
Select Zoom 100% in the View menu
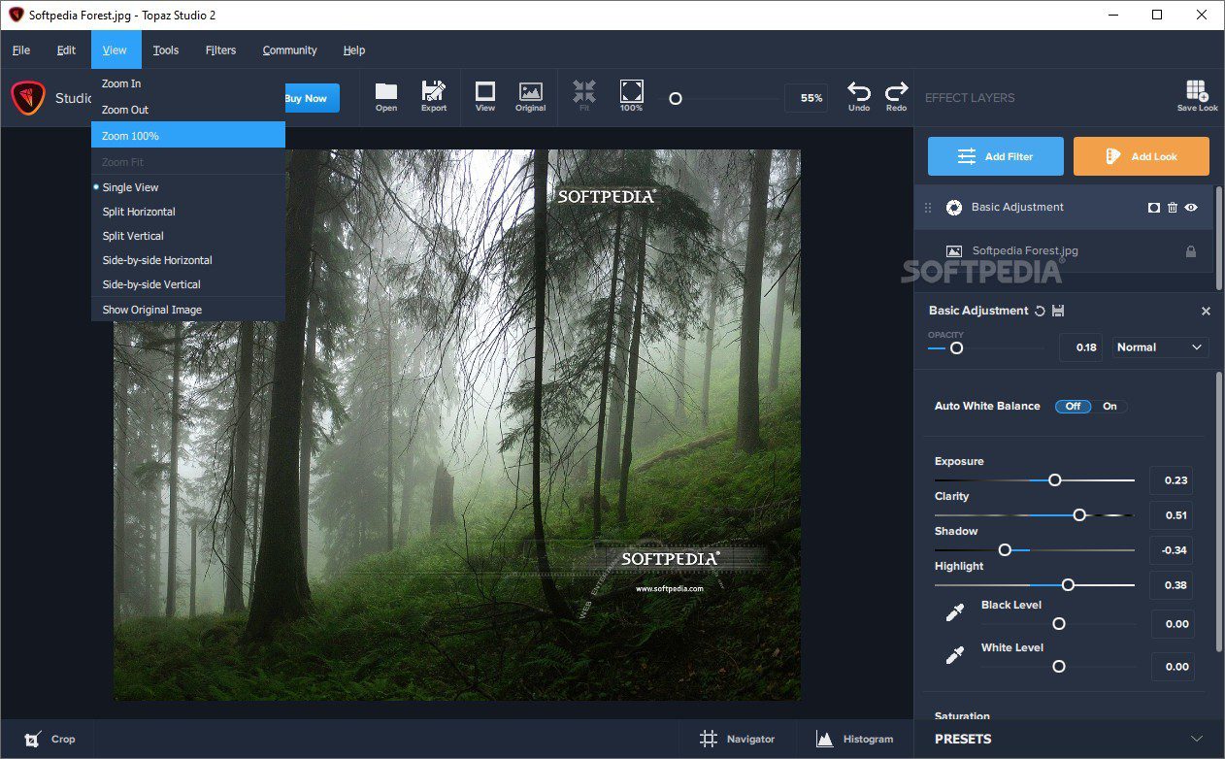click(188, 136)
